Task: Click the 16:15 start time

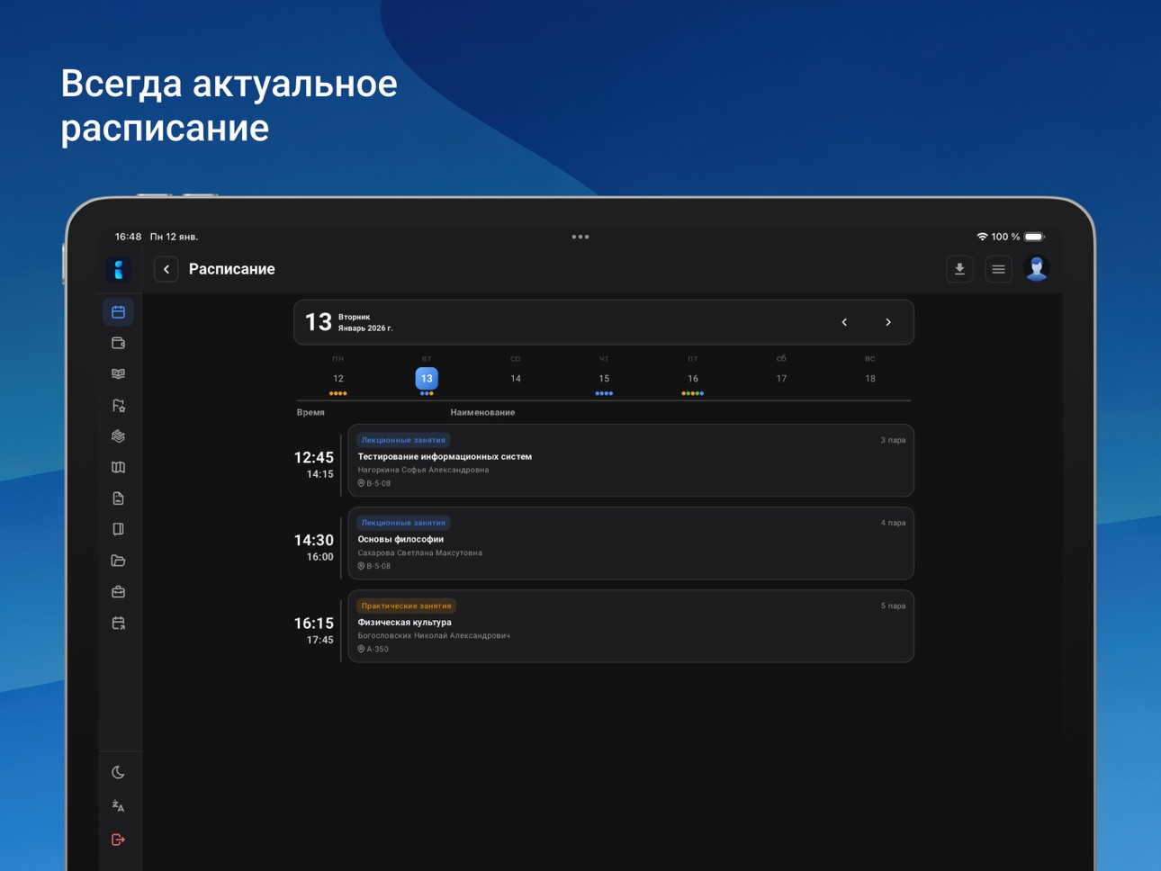Action: click(x=314, y=623)
